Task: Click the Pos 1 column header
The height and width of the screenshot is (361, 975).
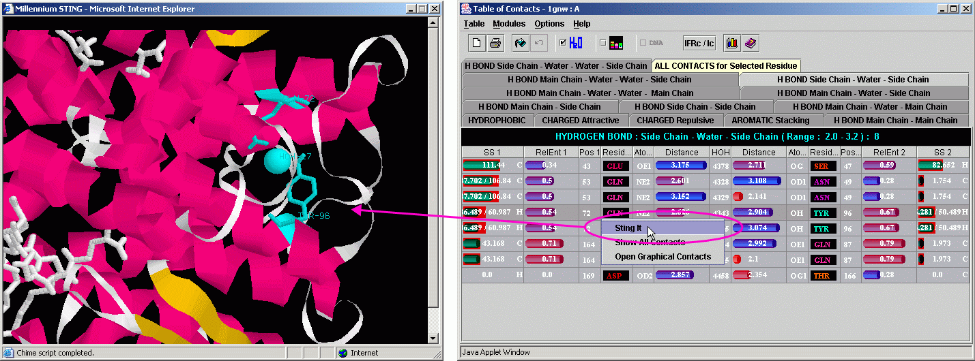Action: tap(590, 153)
